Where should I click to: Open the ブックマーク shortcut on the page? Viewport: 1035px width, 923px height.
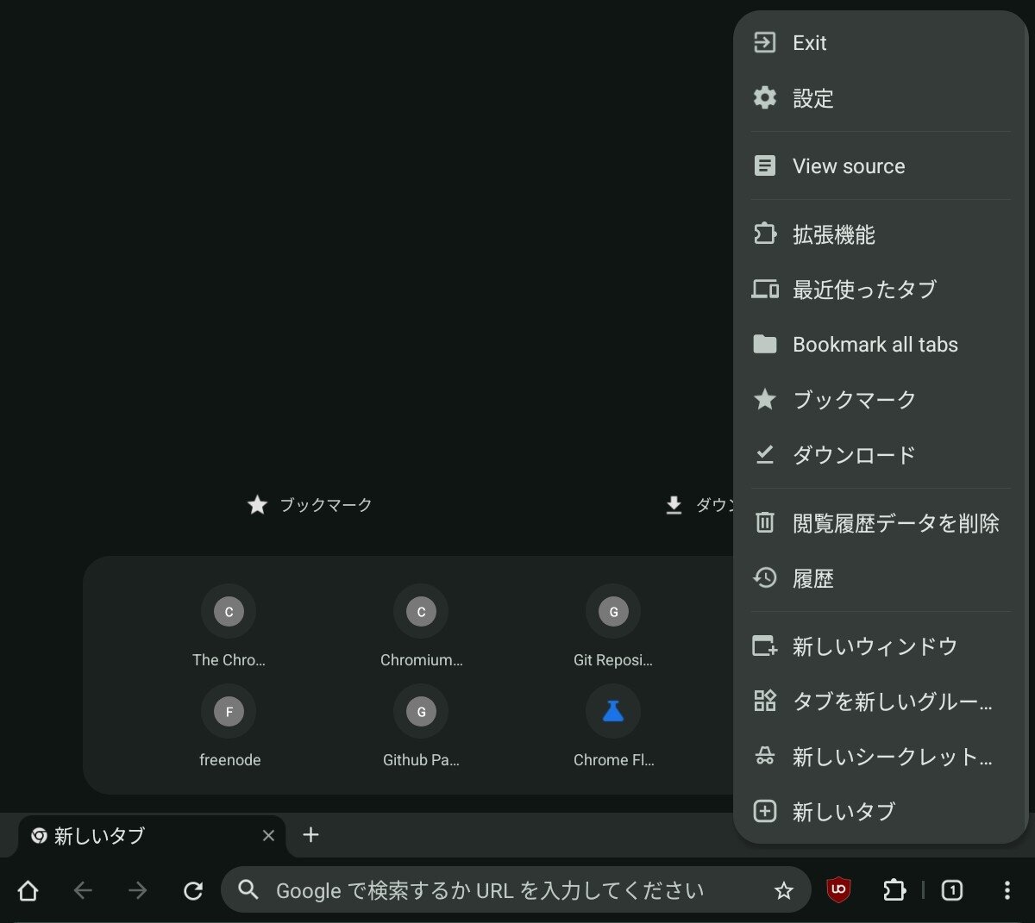click(310, 504)
